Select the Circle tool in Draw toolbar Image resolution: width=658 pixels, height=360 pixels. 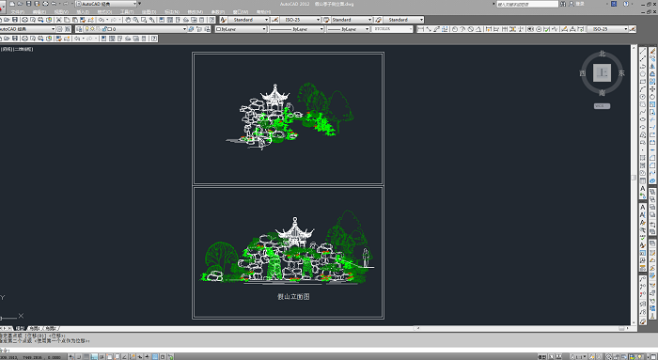pos(643,97)
